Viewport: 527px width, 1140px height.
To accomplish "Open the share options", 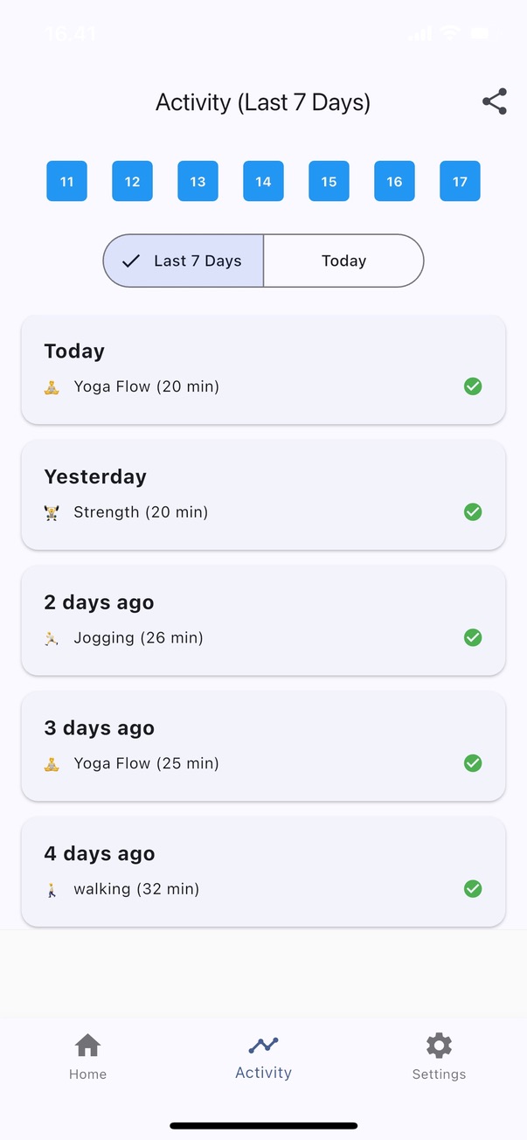I will [495, 101].
